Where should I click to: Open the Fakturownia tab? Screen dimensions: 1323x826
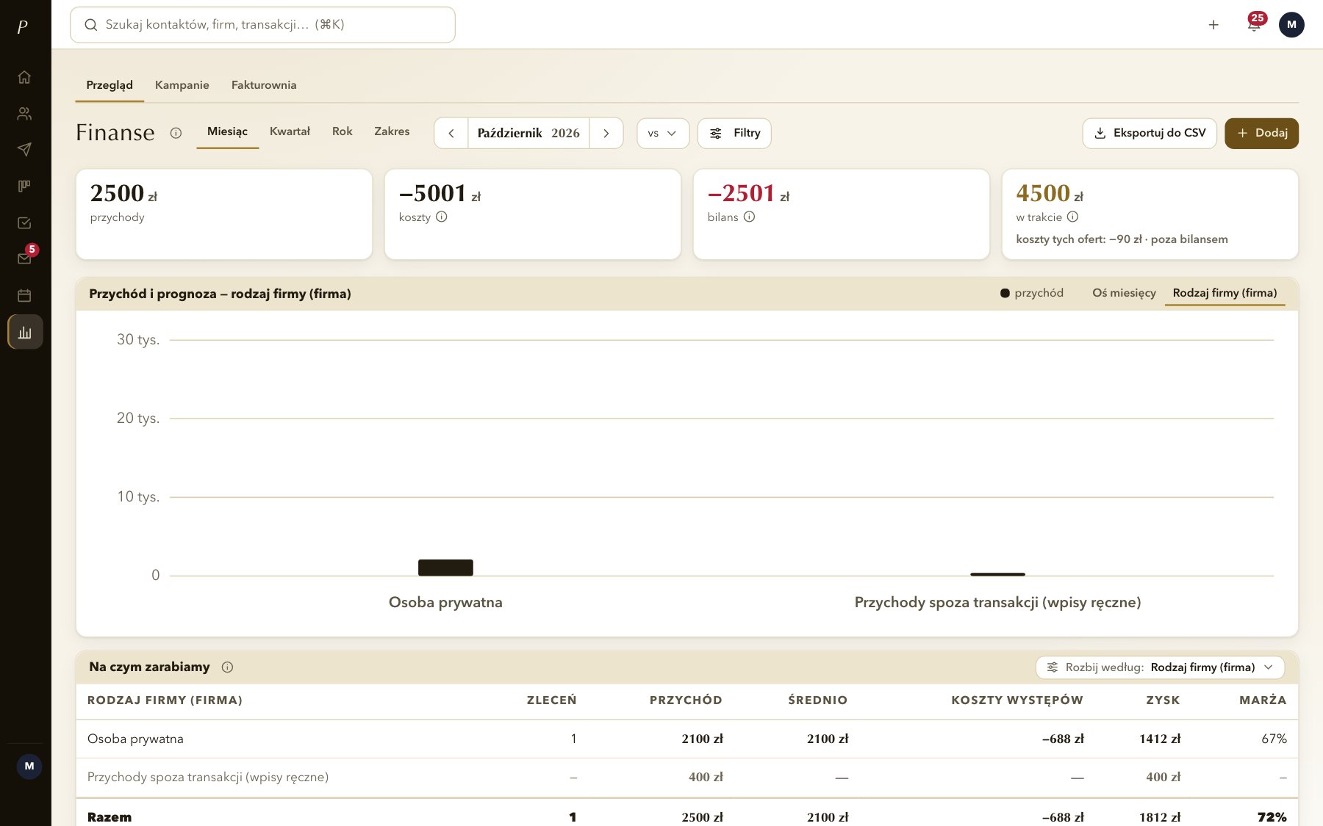tap(264, 85)
